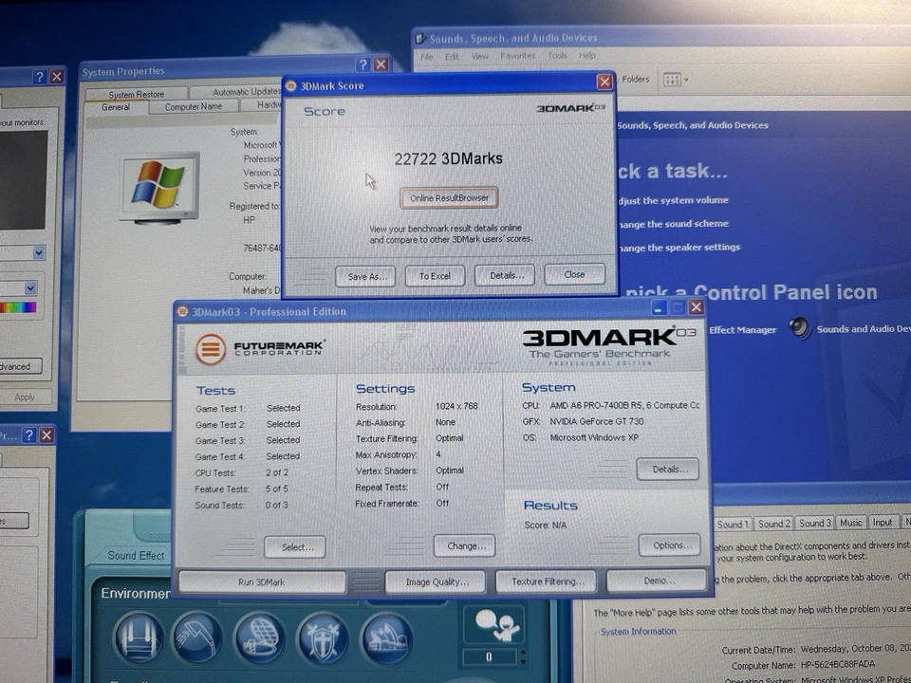This screenshot has height=683, width=911.
Task: Open the lower combo box dropdown on left panel
Action: pos(30,287)
